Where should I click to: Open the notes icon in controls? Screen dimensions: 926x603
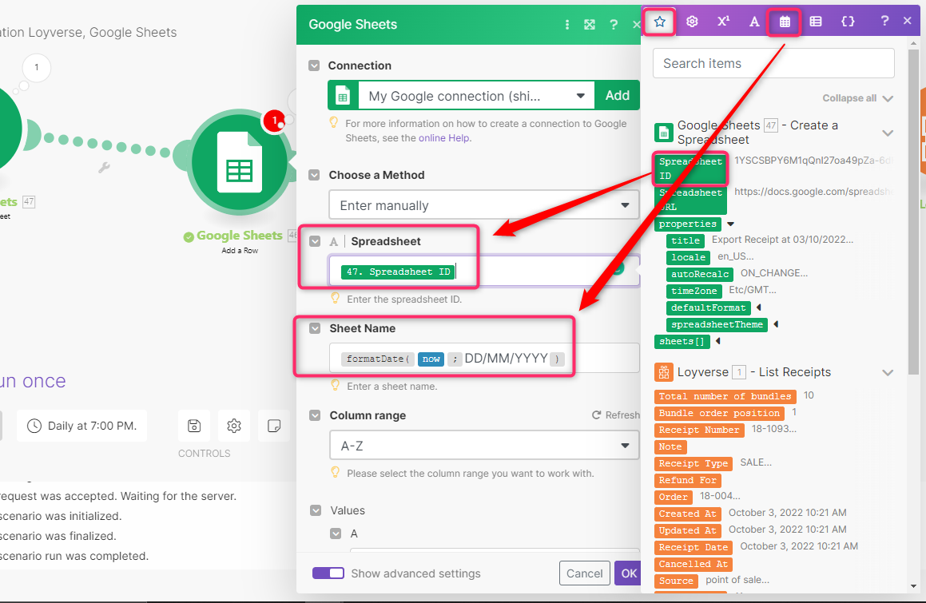point(274,426)
